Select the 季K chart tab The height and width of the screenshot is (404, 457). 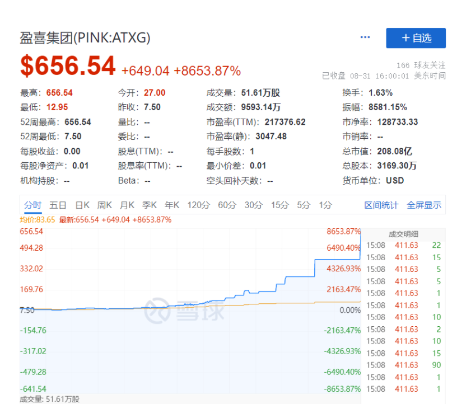click(150, 205)
